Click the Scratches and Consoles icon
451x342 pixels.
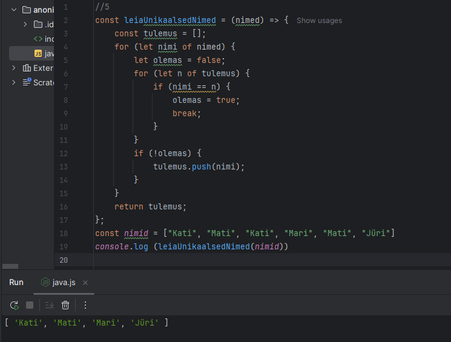[x=26, y=82]
